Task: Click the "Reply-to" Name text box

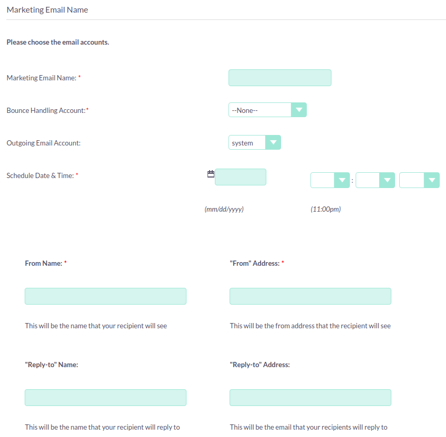Action: tap(105, 398)
